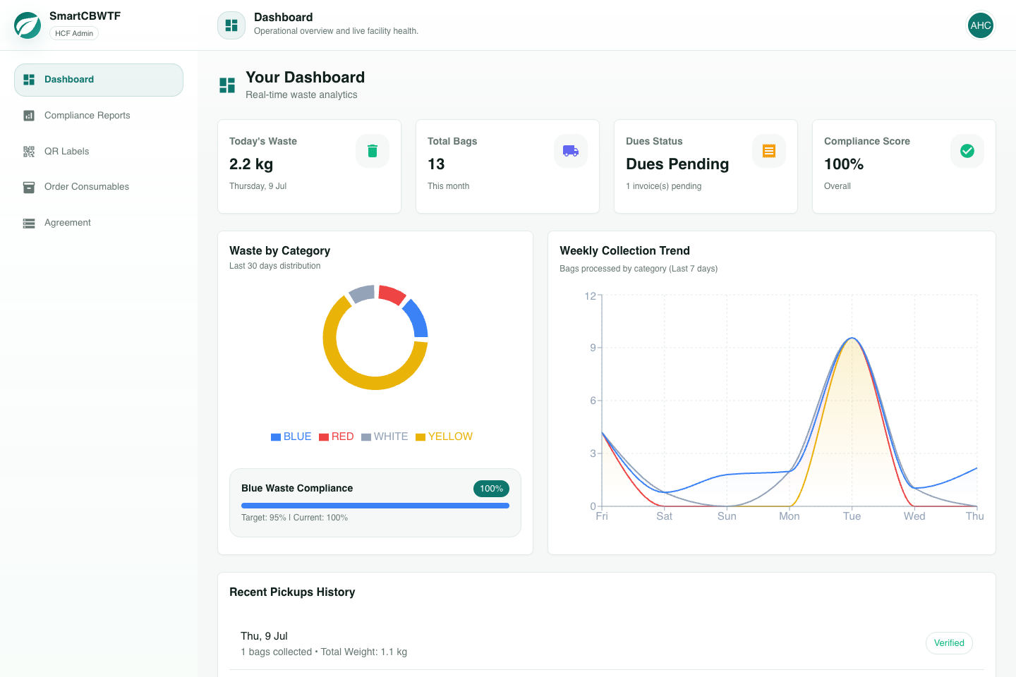This screenshot has height=677, width=1016.
Task: Click the 2.2 kg waste value
Action: [251, 164]
